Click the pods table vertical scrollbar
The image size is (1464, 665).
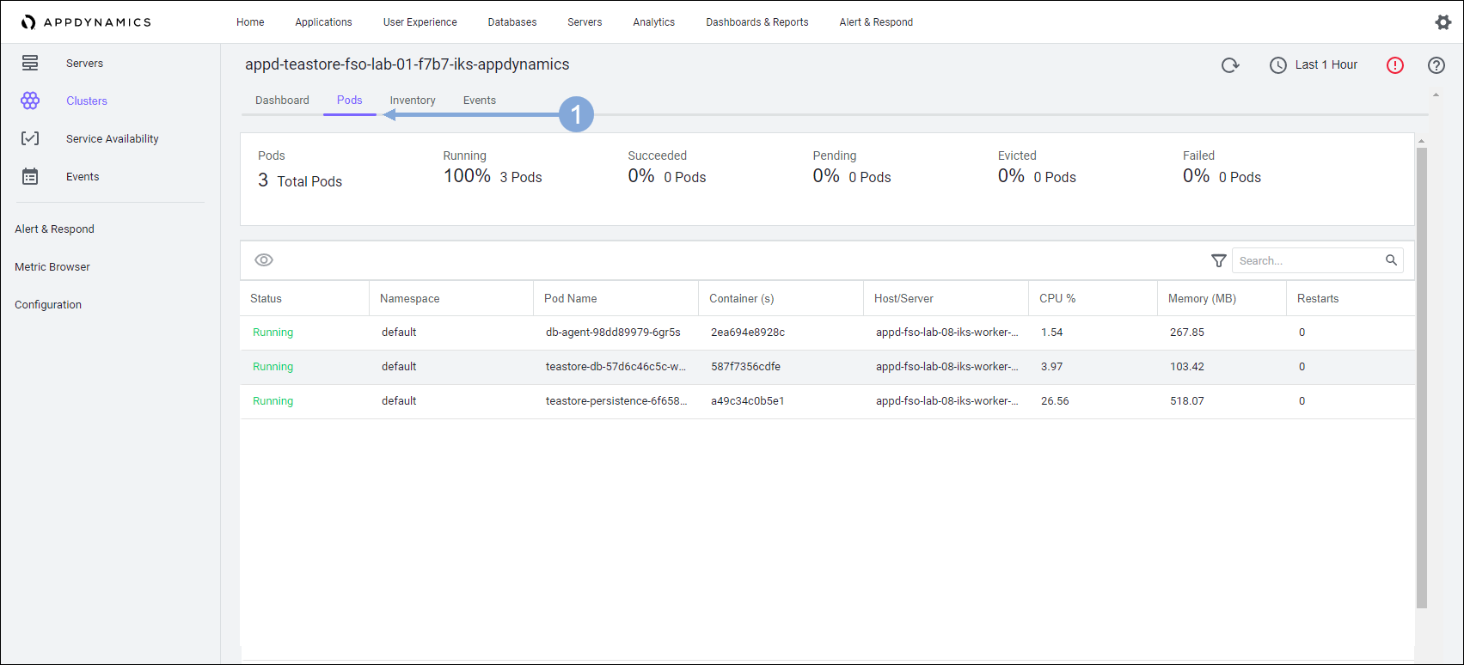(x=1421, y=378)
